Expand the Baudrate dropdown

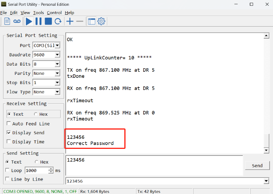tap(57, 55)
